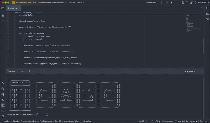Screen dimensions: 210x123
Task: Click the Terminal panel title
Action: 11,71
